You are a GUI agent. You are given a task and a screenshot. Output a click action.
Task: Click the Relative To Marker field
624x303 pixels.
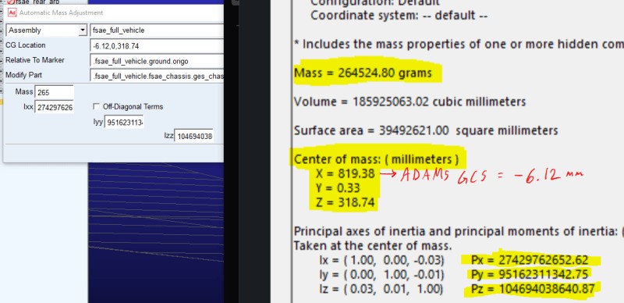coord(157,61)
